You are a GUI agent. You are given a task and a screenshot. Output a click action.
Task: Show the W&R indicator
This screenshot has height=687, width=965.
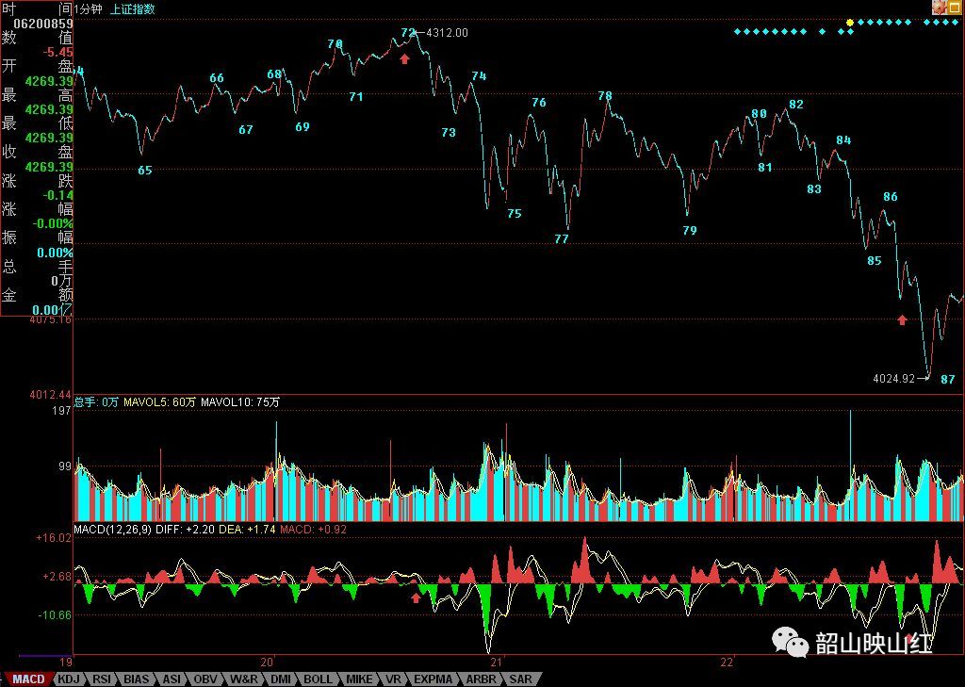pyautogui.click(x=244, y=679)
